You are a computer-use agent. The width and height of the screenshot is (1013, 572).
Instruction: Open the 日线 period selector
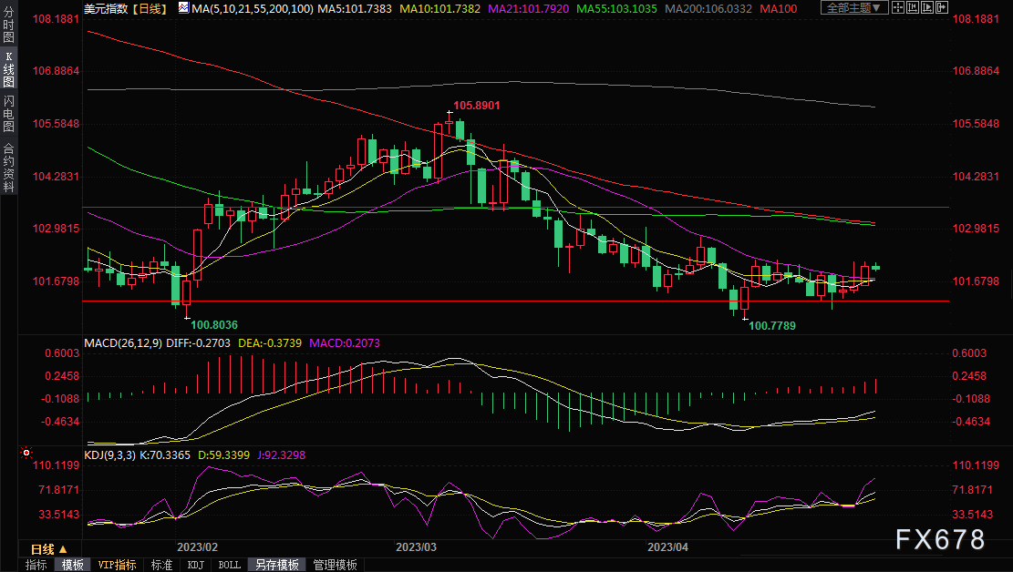tap(49, 549)
